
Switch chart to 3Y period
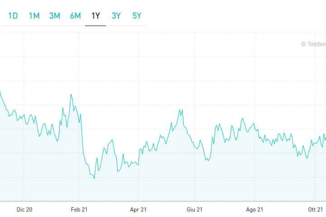(116, 16)
